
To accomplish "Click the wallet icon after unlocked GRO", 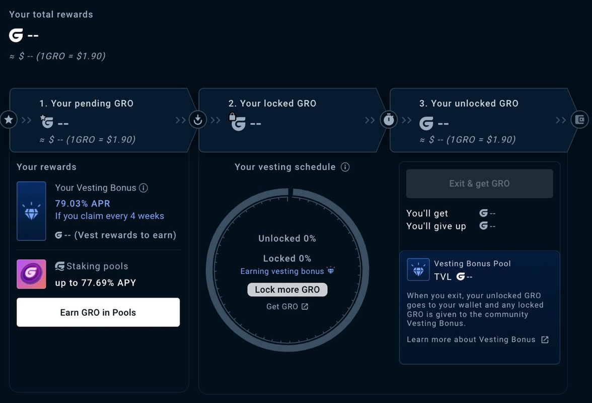I will point(579,120).
